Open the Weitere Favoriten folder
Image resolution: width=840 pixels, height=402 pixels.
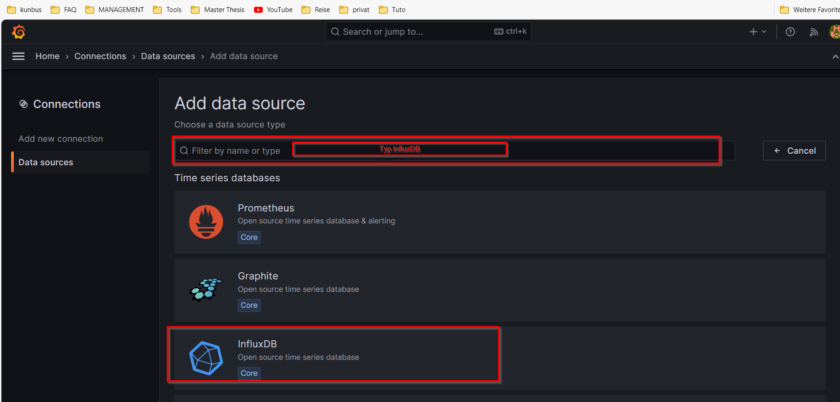[809, 9]
